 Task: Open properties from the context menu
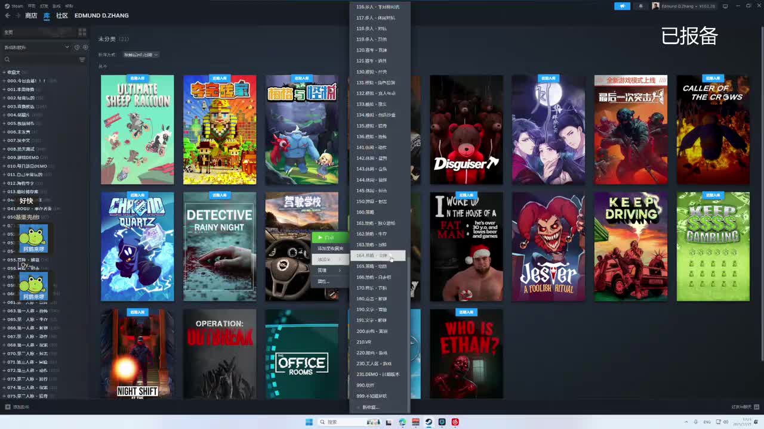[330, 281]
